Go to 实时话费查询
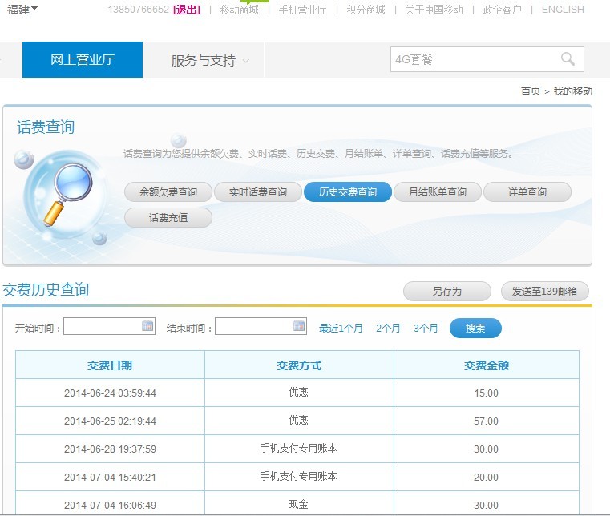The image size is (610, 516). click(258, 192)
